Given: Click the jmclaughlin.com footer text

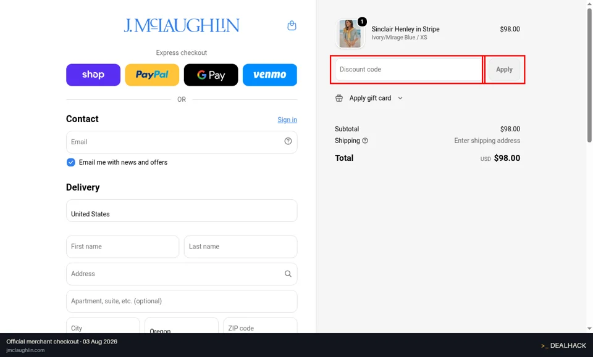Looking at the screenshot, I should 25,350.
